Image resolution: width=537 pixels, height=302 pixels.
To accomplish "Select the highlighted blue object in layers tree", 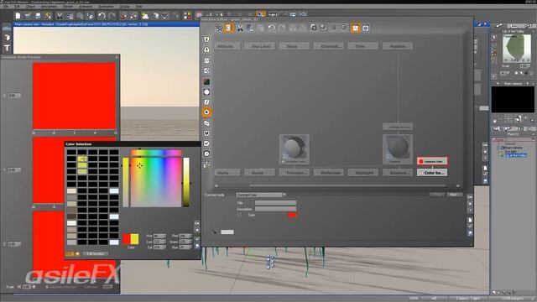I will [516, 155].
